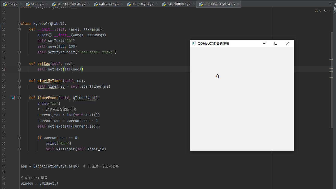Jump to previous highlighted problem arrow
Screen dimensions: 336x189
(325, 11)
